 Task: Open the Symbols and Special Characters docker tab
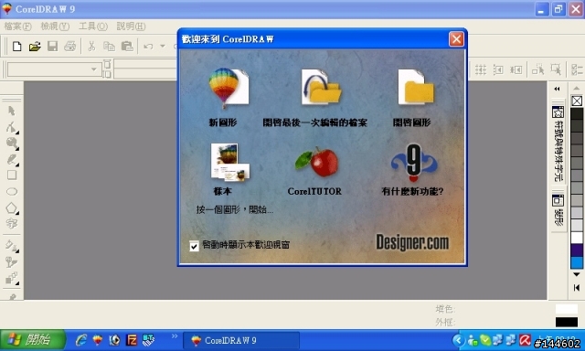[x=558, y=144]
